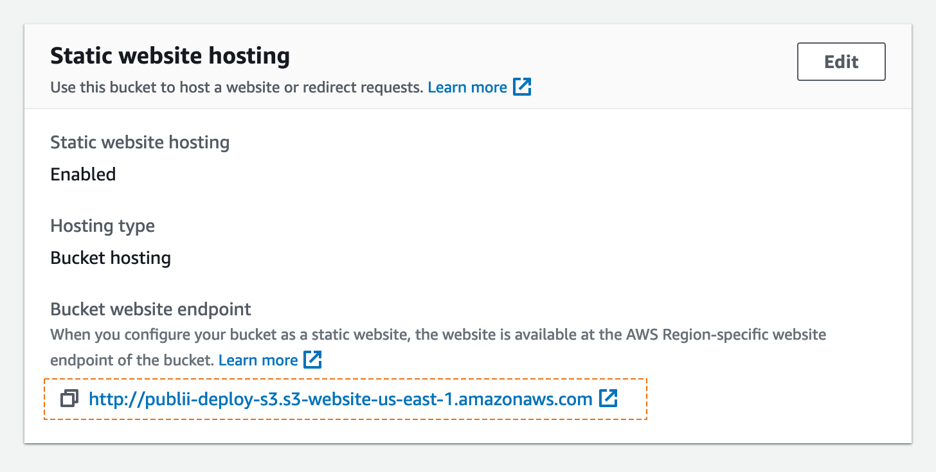
Task: Click the Bucket hosting value text
Action: (110, 258)
